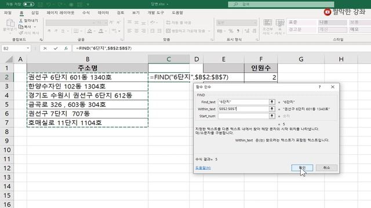Open the Name Box dropdown arrow
371x208 pixels.
[28, 49]
